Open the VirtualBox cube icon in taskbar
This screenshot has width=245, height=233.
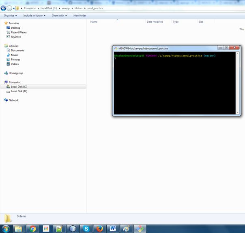click(x=73, y=229)
